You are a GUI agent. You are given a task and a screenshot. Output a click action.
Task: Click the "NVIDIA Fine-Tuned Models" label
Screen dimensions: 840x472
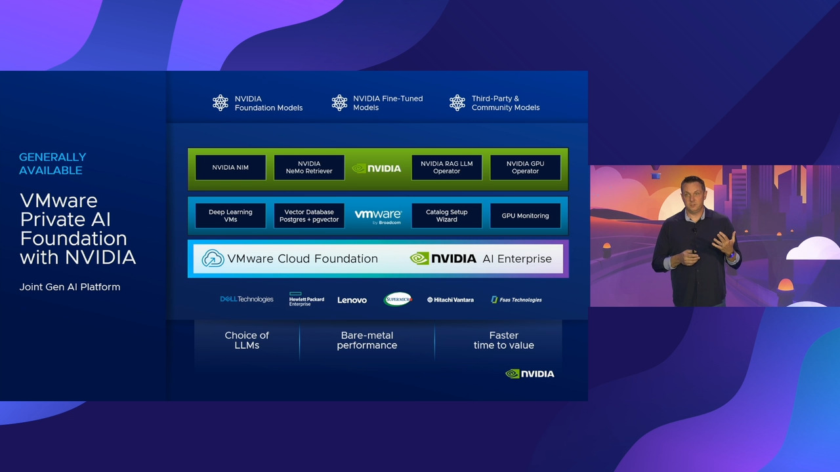(388, 103)
